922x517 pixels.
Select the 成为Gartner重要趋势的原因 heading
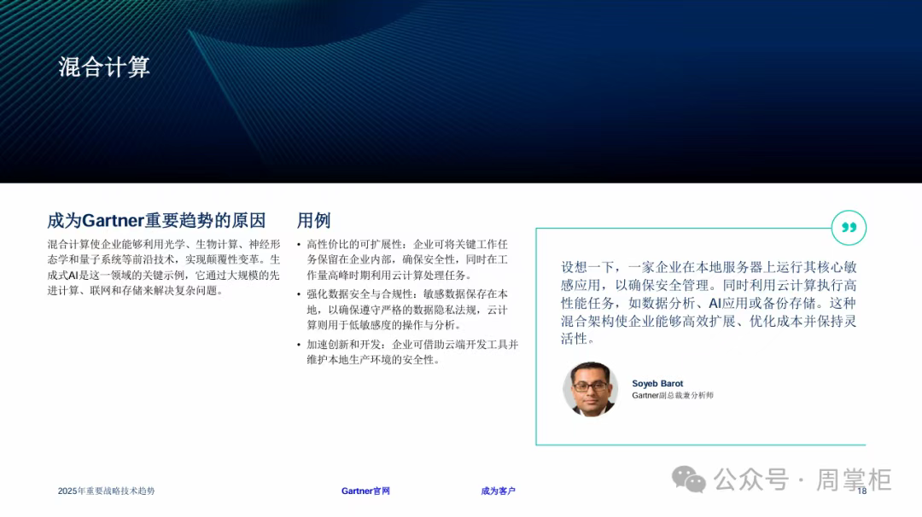coord(156,221)
